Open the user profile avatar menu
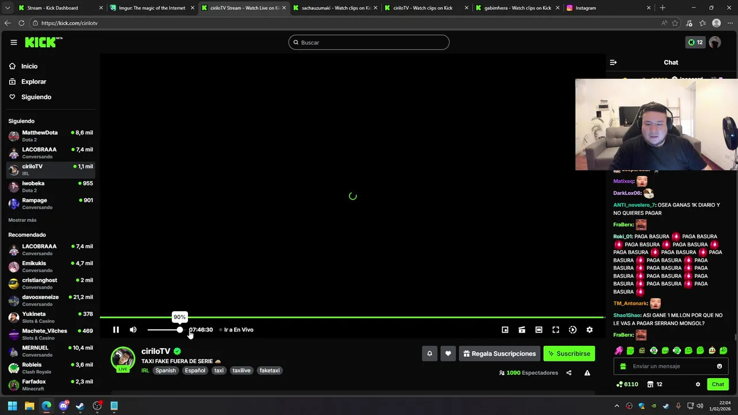Screen dimensions: 738x415 [715, 42]
